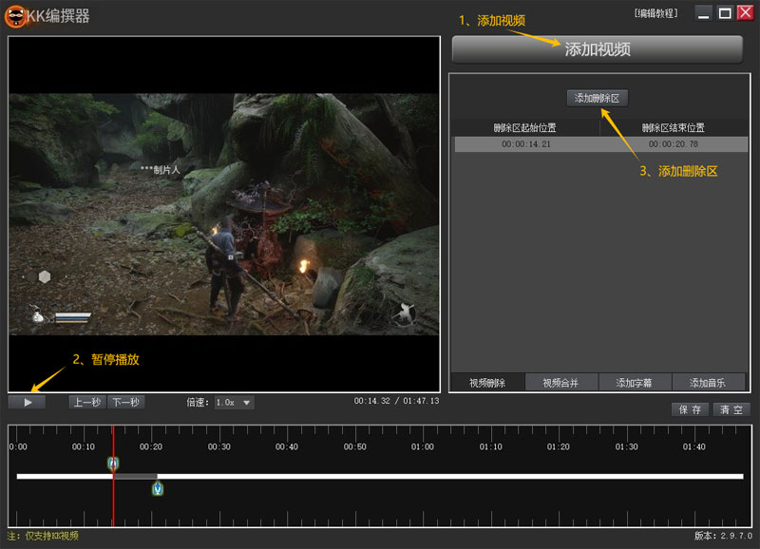Maximize the editor window
Screen dimensions: 760x549
tap(724, 13)
